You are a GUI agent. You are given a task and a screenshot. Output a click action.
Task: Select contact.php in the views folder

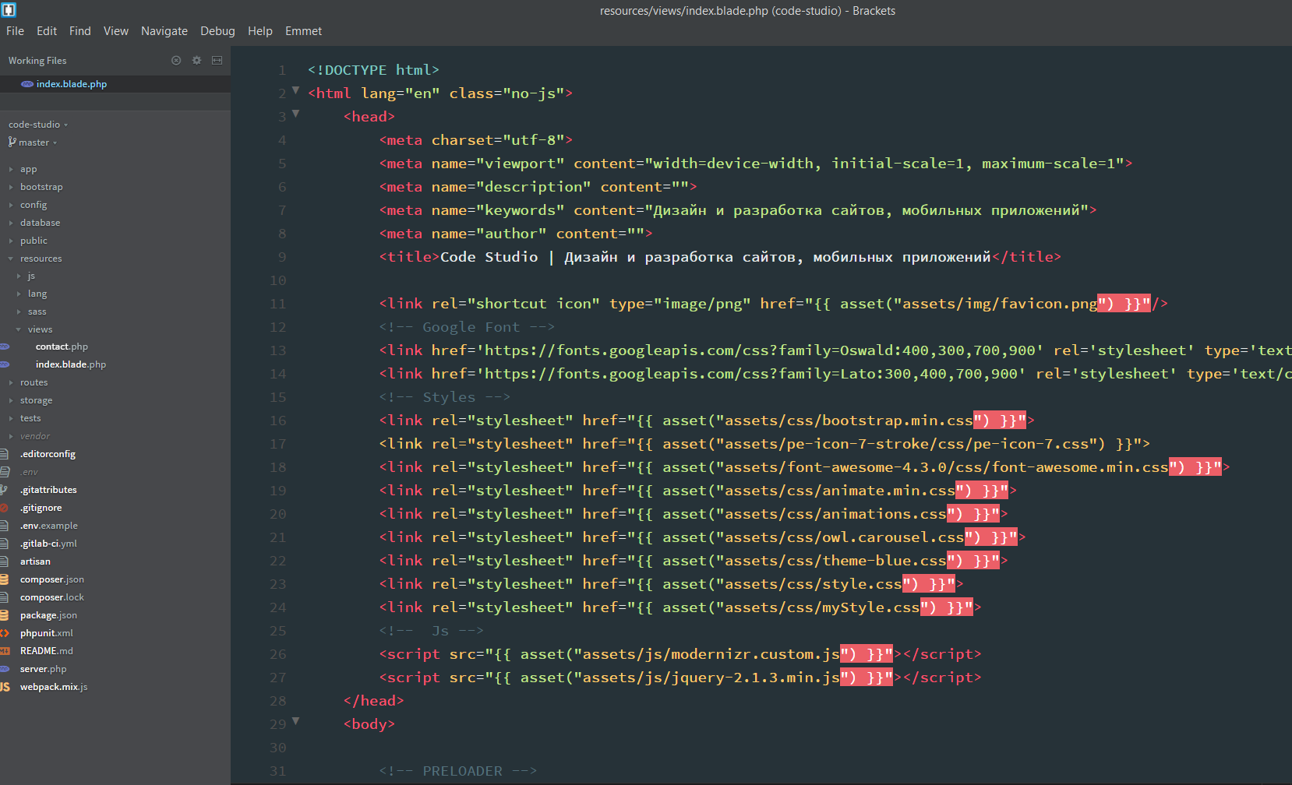(62, 346)
